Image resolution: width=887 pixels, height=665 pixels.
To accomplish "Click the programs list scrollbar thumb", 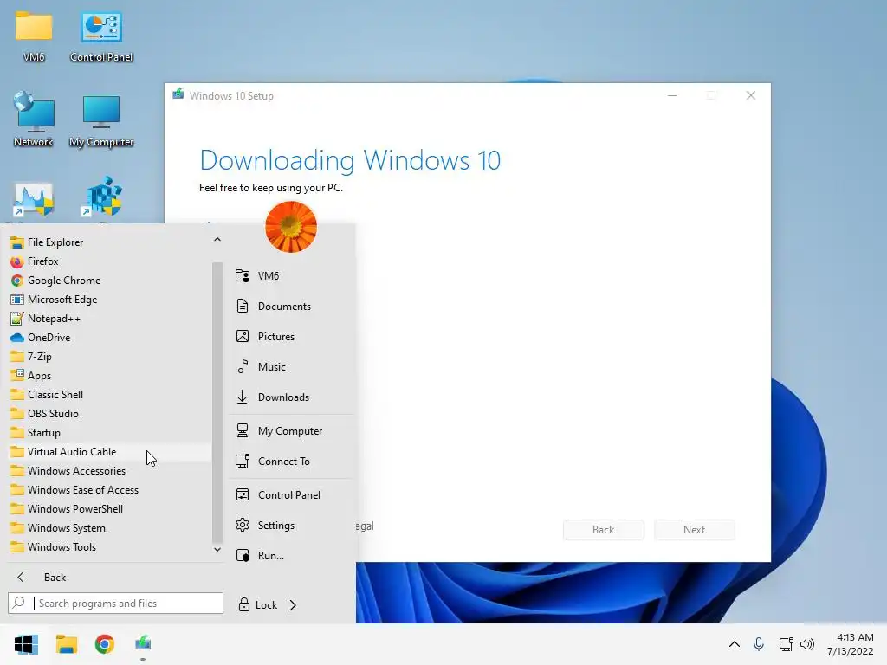I will pos(217,402).
